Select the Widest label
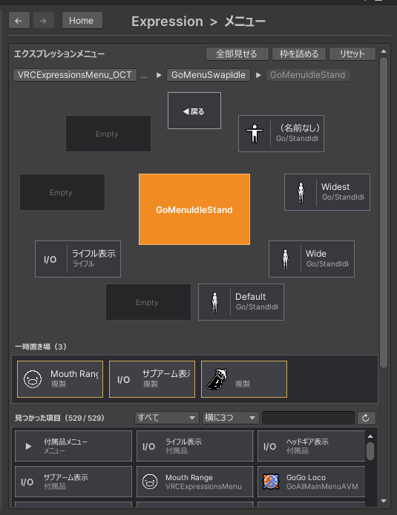The image size is (397, 515). pos(335,187)
